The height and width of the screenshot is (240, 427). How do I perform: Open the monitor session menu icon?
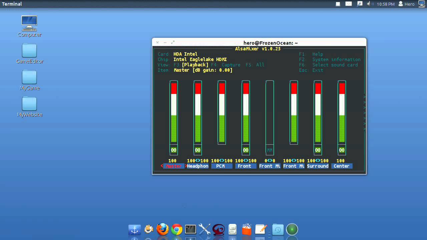pyautogui.click(x=421, y=4)
